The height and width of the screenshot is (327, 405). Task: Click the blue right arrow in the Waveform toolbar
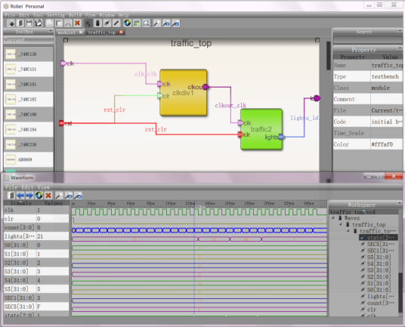(x=29, y=196)
